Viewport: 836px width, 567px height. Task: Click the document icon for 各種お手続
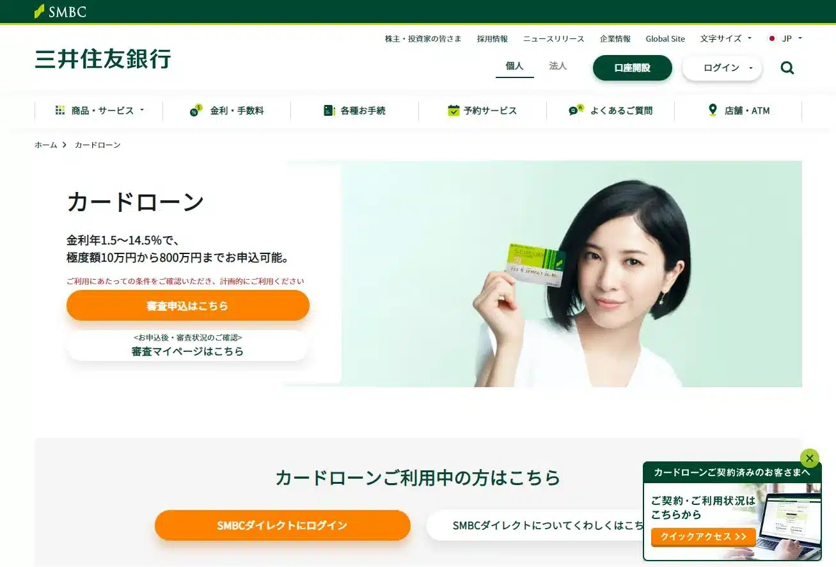point(329,111)
